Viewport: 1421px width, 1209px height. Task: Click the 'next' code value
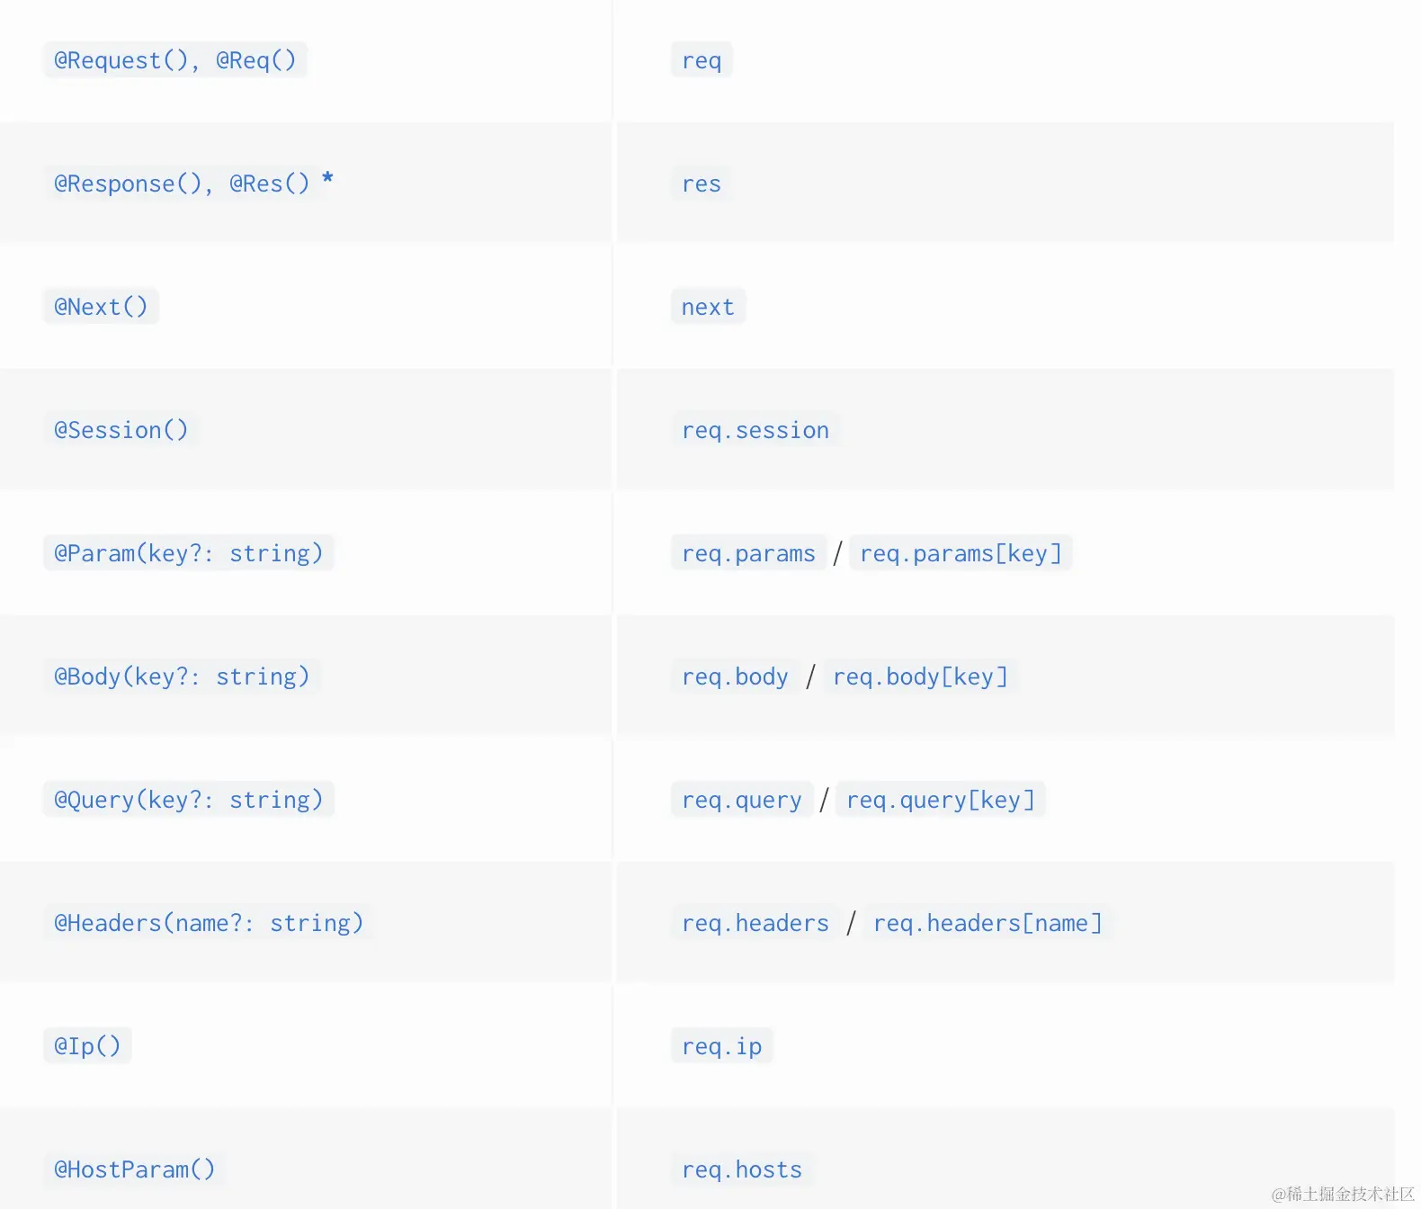click(708, 307)
